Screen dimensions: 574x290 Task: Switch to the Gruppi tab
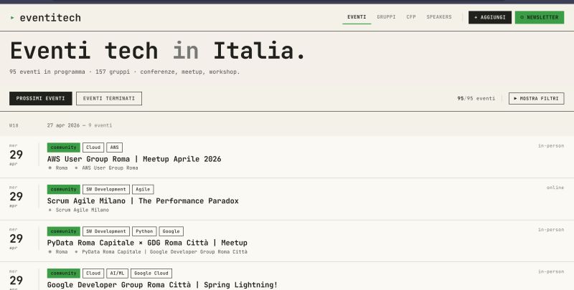tap(386, 17)
